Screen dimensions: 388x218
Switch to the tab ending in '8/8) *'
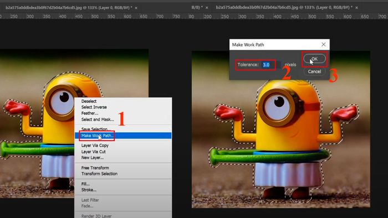coord(197,7)
